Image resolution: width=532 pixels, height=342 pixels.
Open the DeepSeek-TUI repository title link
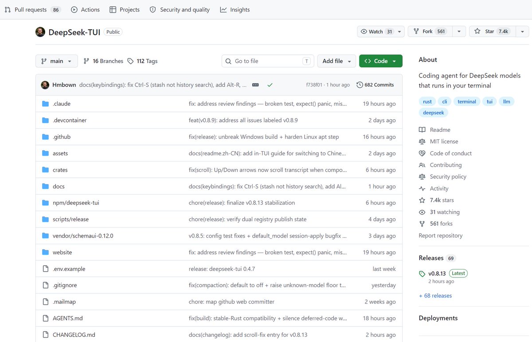pyautogui.click(x=74, y=32)
